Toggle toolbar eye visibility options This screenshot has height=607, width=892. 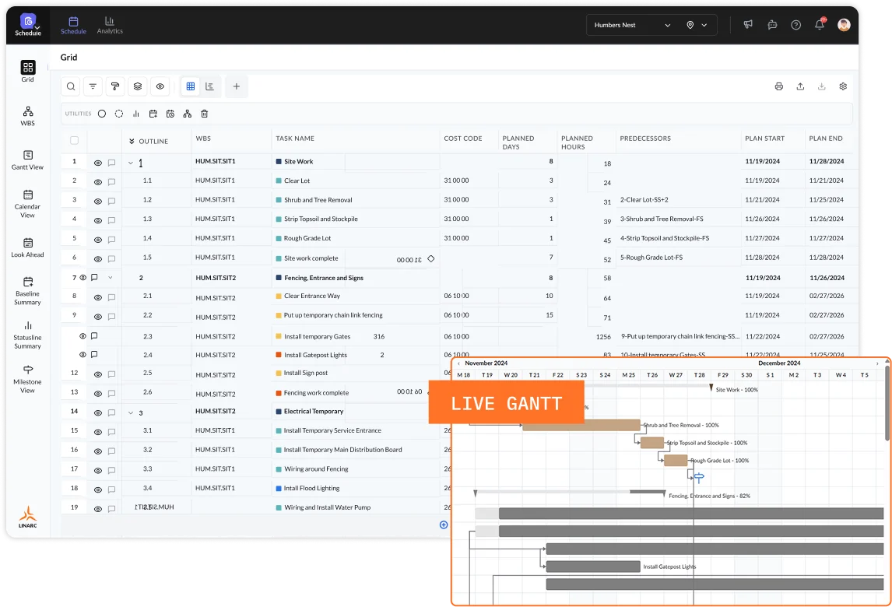(160, 86)
